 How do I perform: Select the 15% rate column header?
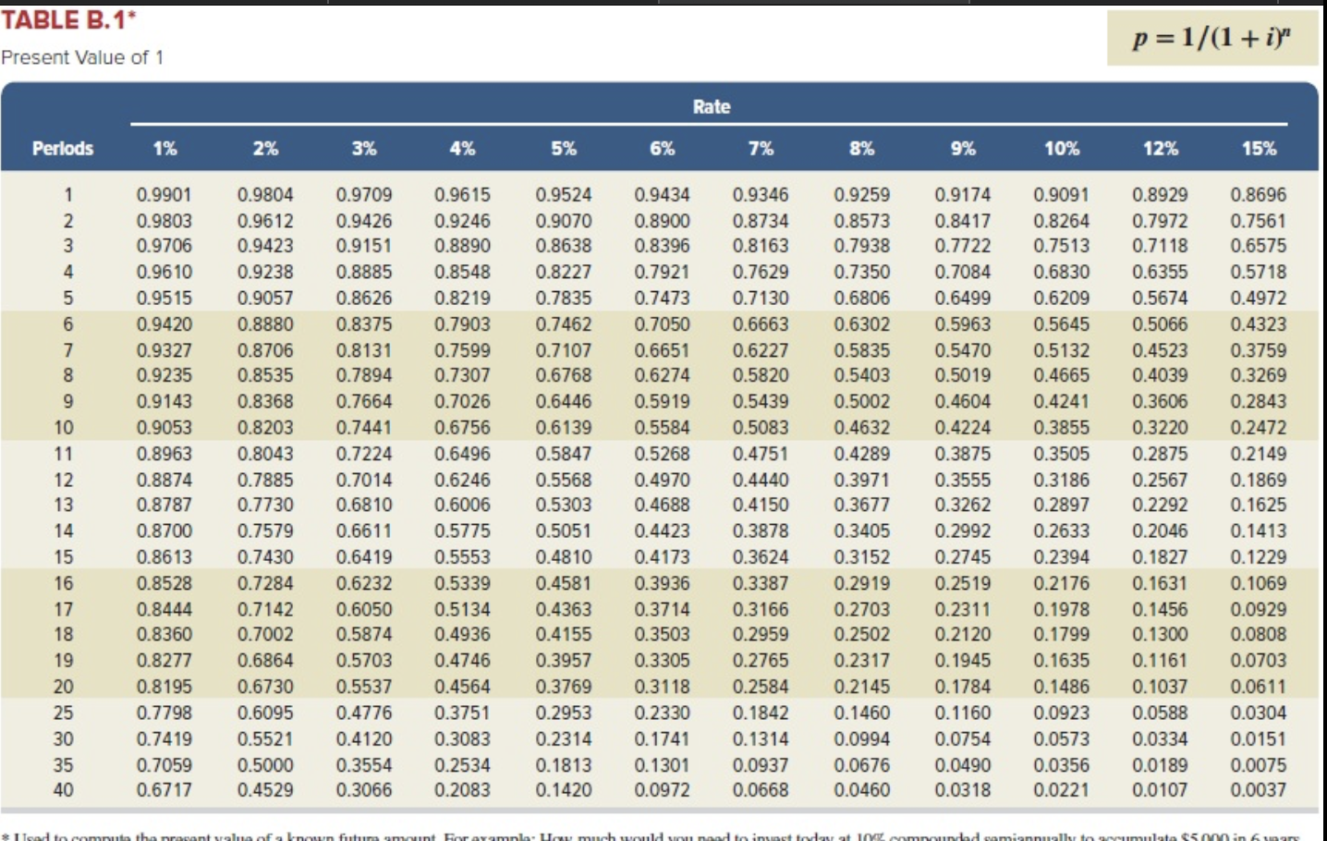click(1258, 148)
